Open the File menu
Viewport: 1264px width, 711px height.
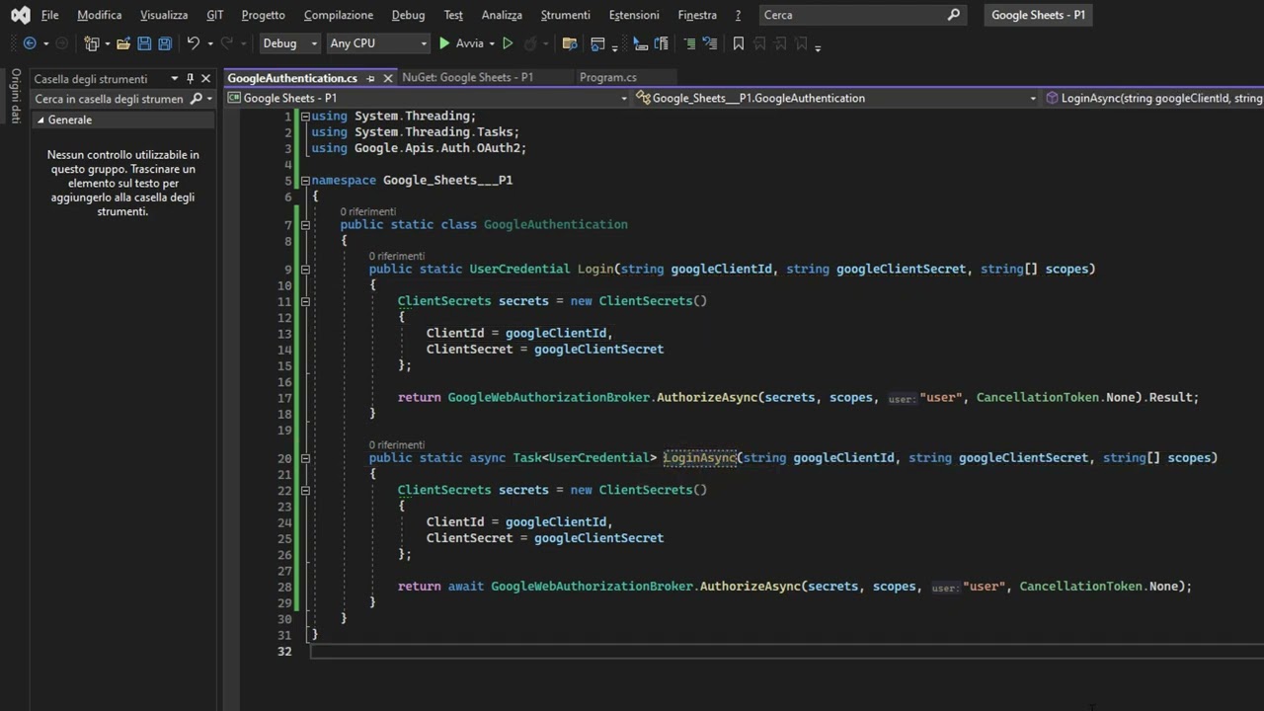click(x=50, y=15)
